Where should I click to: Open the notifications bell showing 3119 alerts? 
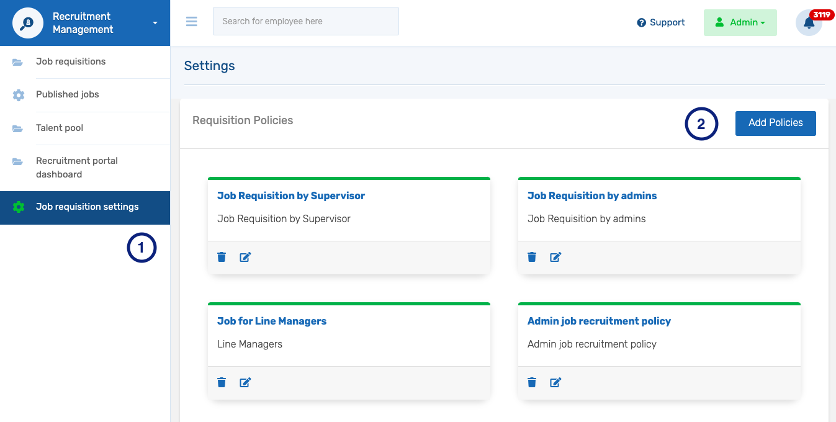click(x=808, y=22)
